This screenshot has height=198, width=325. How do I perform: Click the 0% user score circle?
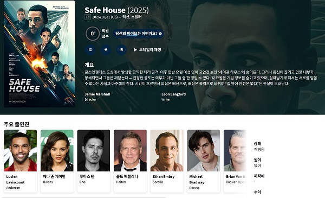tap(93, 34)
